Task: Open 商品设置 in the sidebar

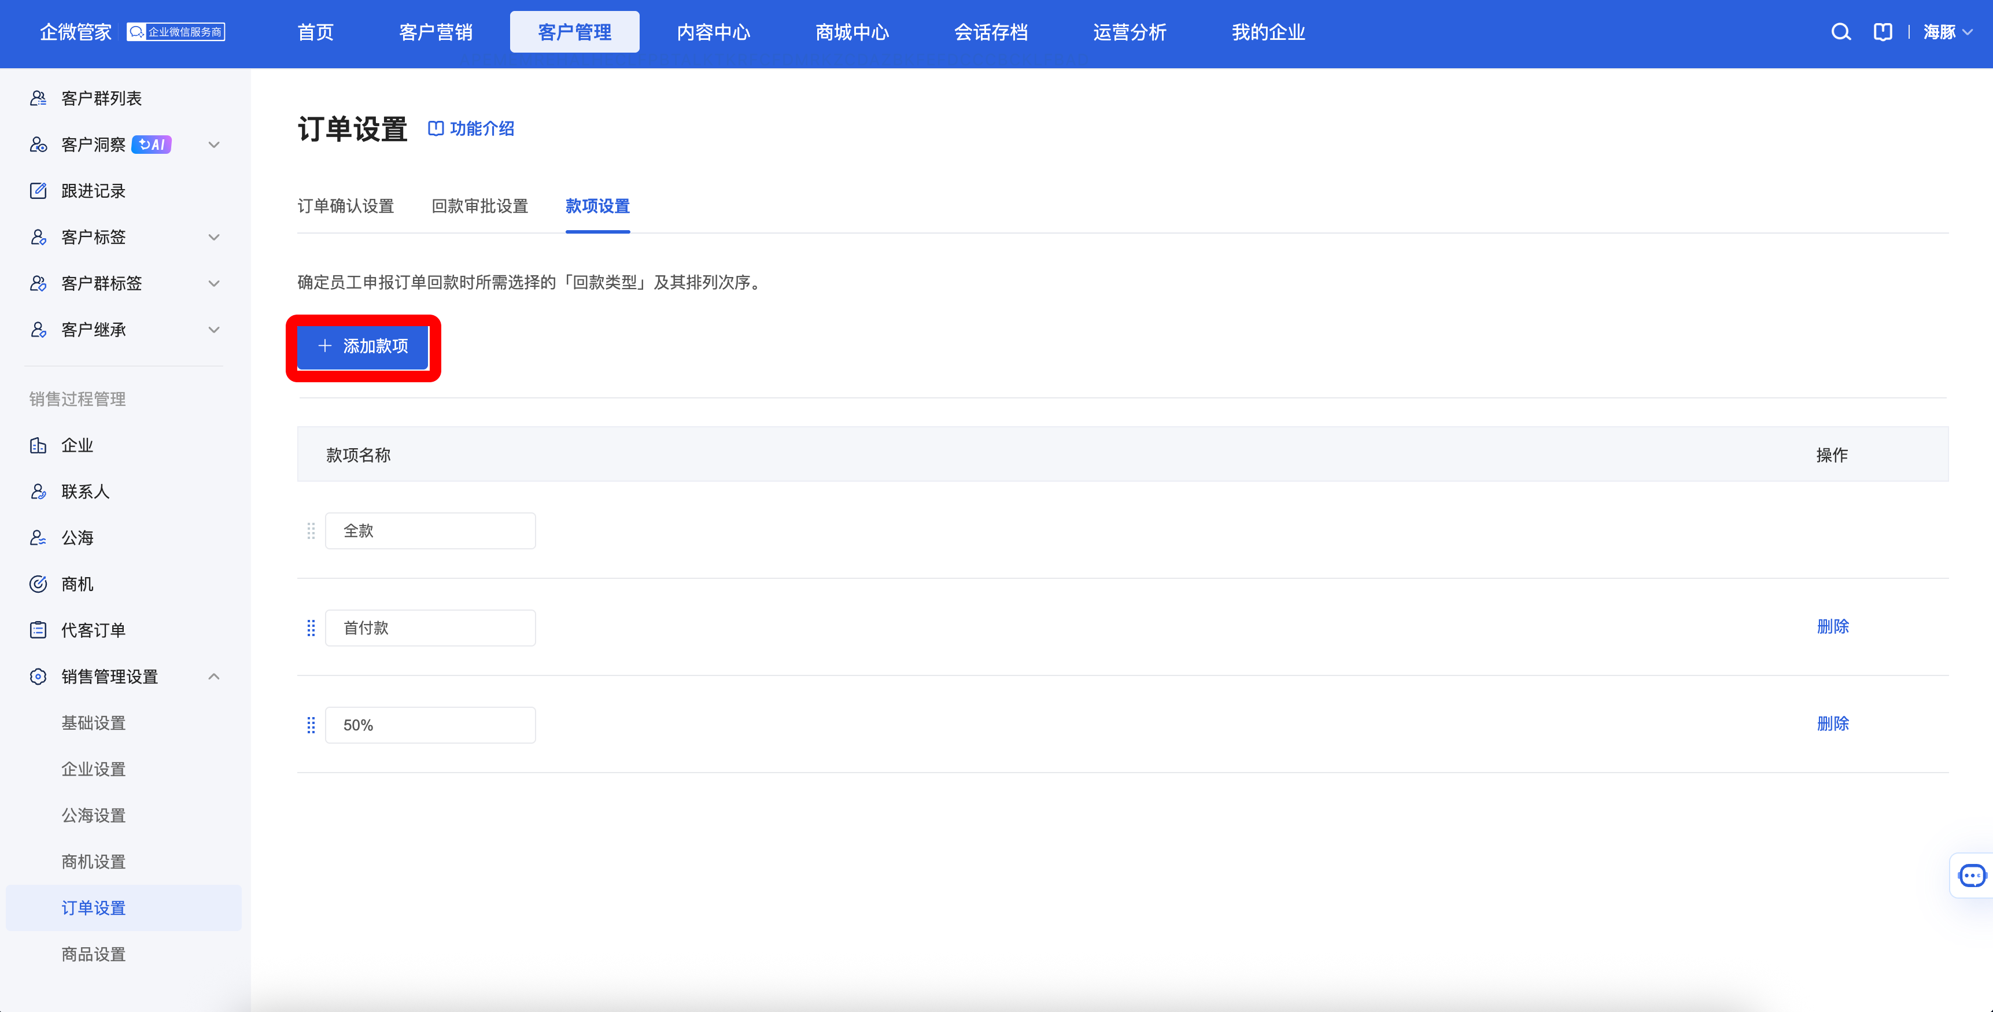Action: click(94, 954)
